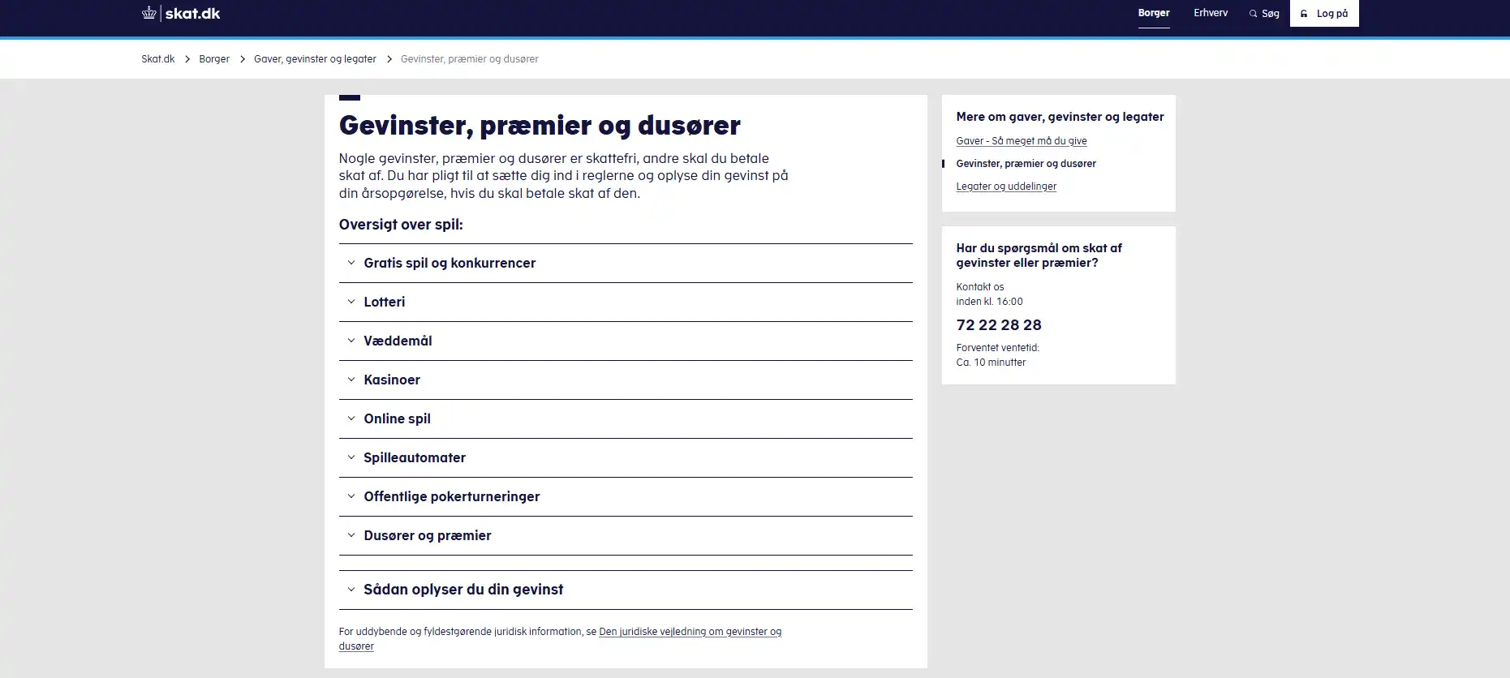Click the phone number 72 22 28 28
The height and width of the screenshot is (678, 1510).
tap(999, 325)
